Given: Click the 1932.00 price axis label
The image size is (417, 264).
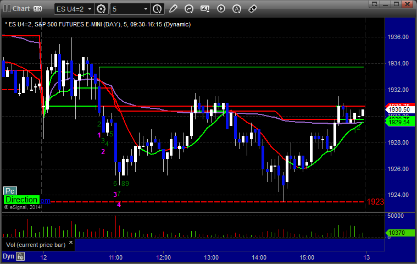Looking at the screenshot, I should pos(398,90).
